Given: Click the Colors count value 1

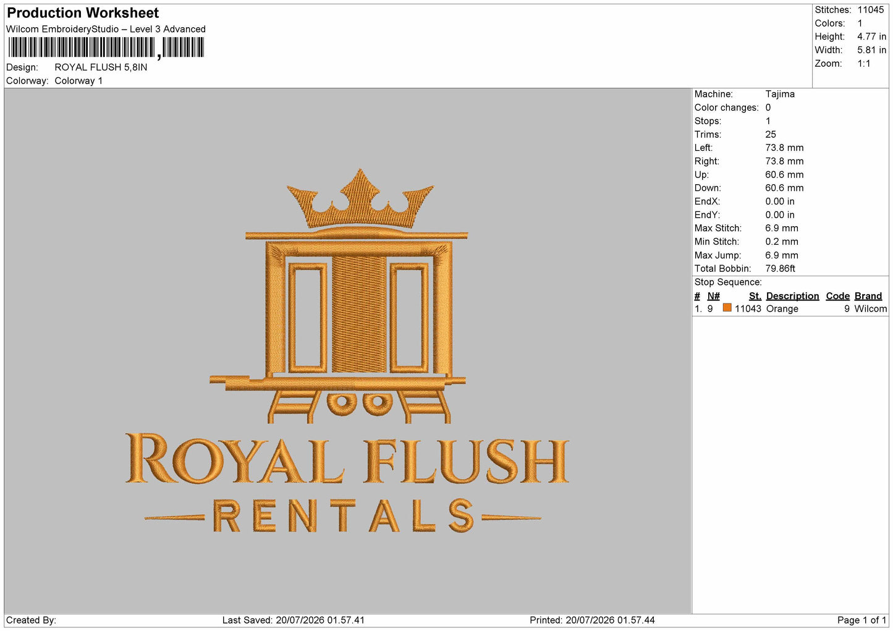Looking at the screenshot, I should pos(860,23).
